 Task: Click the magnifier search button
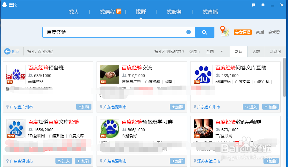tap(205, 32)
